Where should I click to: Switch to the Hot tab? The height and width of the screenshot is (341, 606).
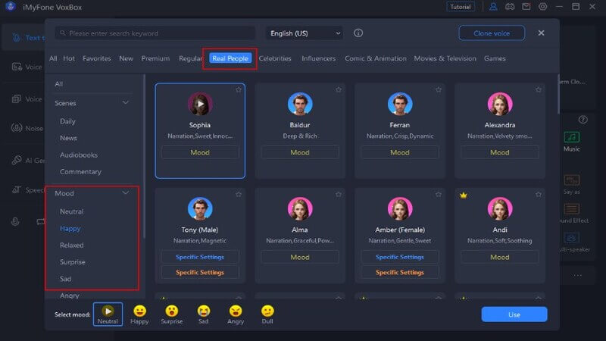click(x=69, y=58)
